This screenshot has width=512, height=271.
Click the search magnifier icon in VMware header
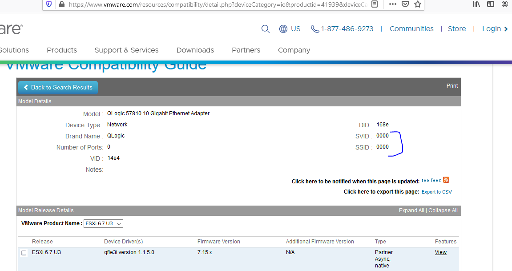266,28
